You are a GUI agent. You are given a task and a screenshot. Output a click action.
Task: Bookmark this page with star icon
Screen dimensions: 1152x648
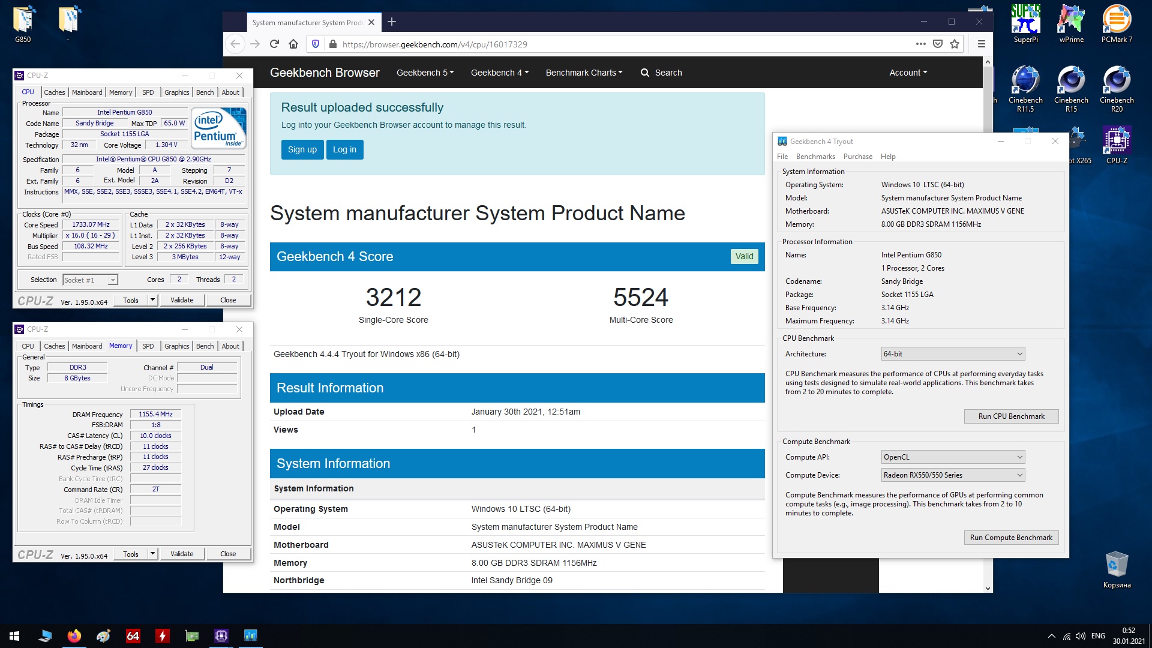tap(955, 44)
